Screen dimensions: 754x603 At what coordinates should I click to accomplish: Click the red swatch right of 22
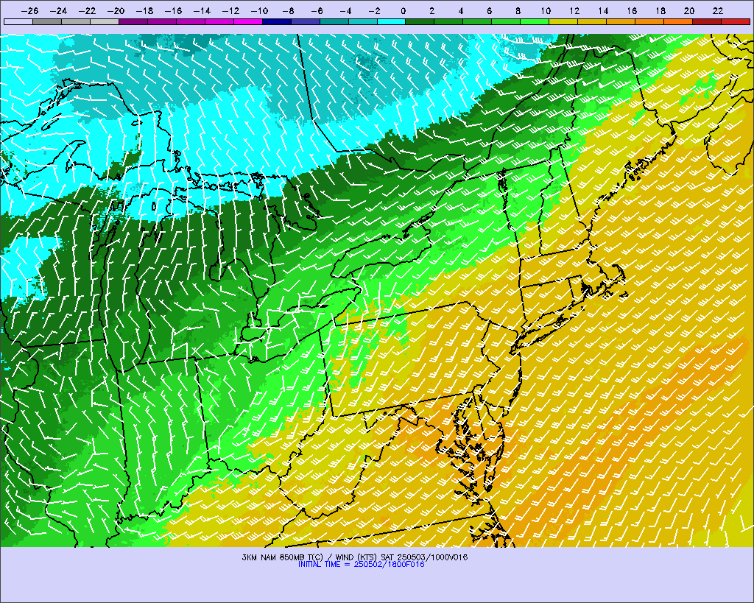click(736, 21)
